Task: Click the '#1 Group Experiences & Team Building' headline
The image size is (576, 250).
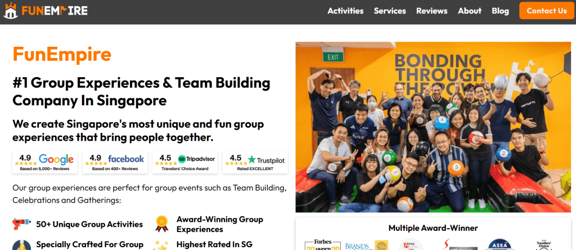Action: 141,92
